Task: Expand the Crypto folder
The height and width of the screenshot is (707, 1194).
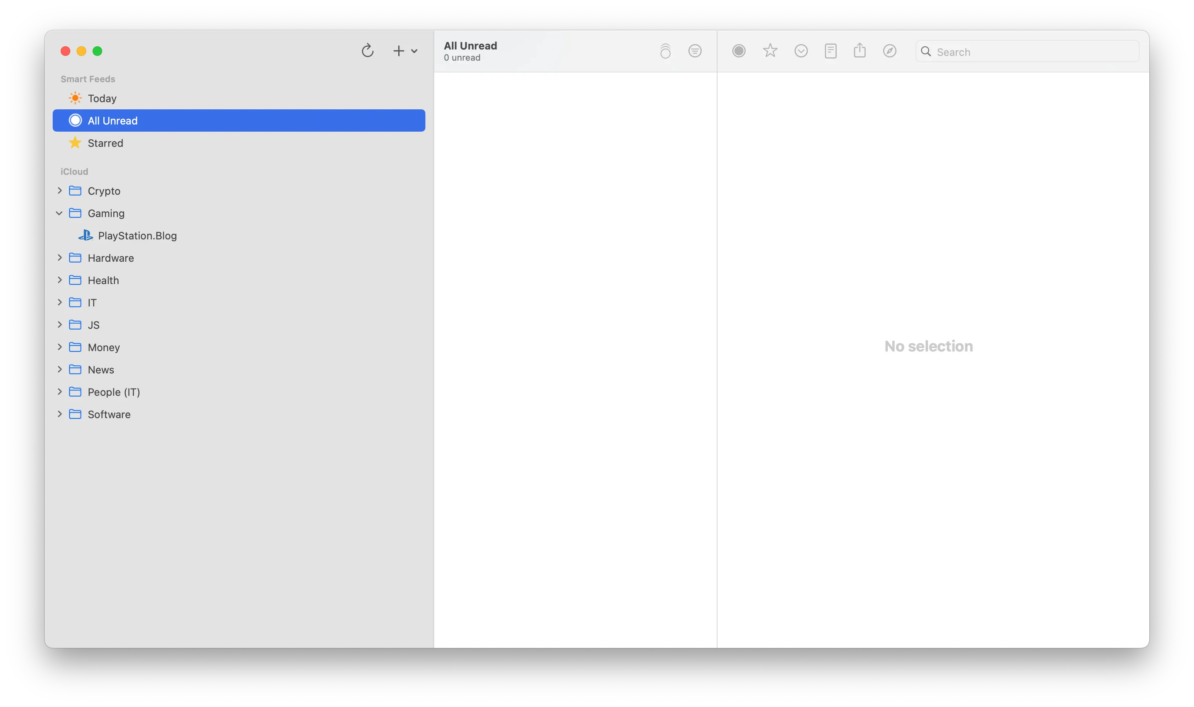Action: point(59,191)
